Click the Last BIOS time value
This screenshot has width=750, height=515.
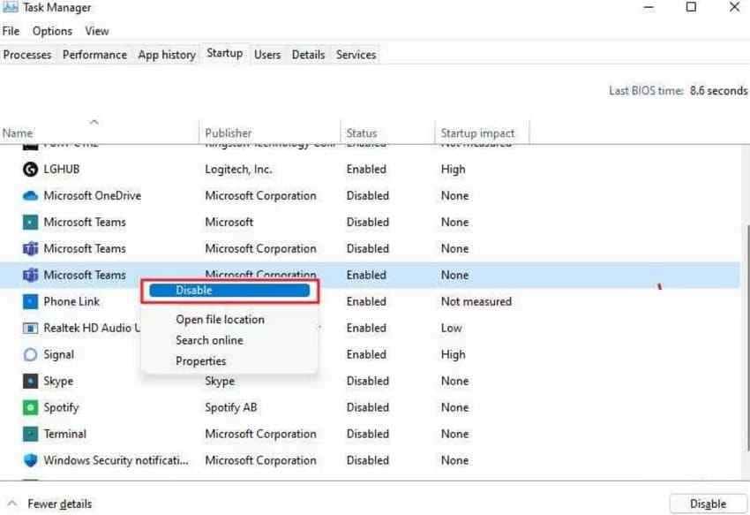(x=718, y=90)
